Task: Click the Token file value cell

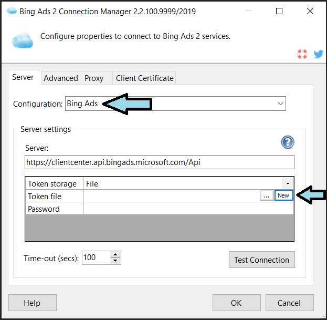Action: click(172, 196)
